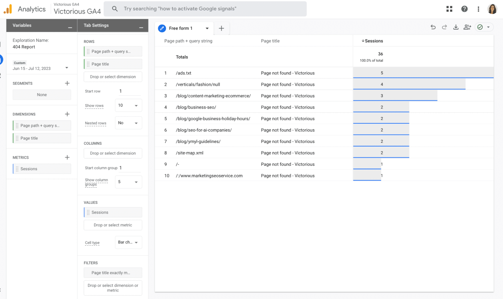Open the date range dropdown
The height and width of the screenshot is (299, 503).
click(x=67, y=68)
